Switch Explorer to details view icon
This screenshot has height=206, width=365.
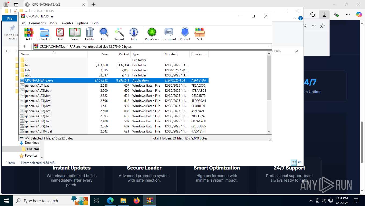point(294,163)
